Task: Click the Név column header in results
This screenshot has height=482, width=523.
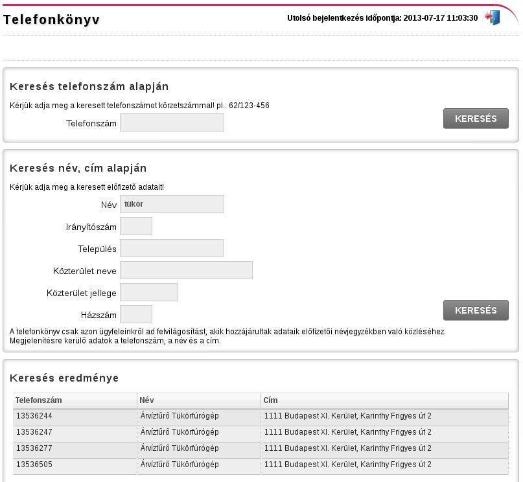Action: pos(199,400)
